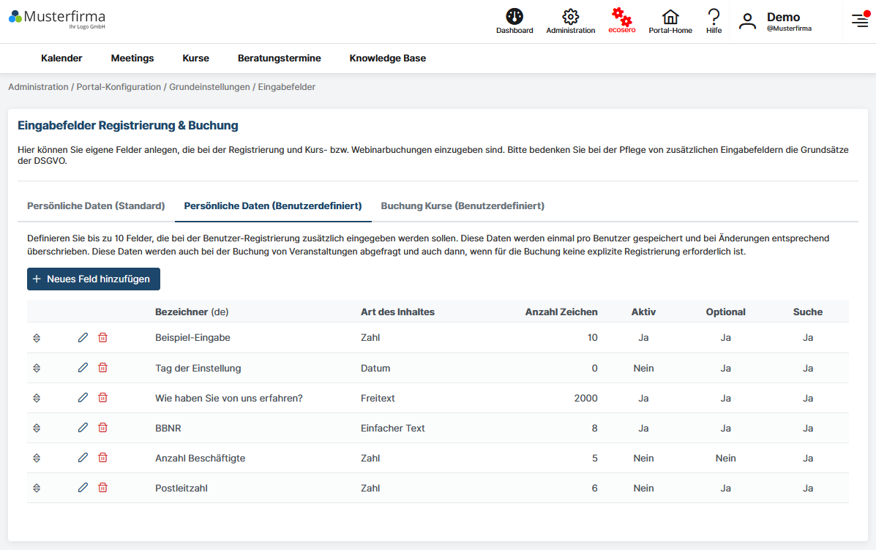Click the 2000 character count value
The height and width of the screenshot is (550, 876).
pyautogui.click(x=585, y=398)
